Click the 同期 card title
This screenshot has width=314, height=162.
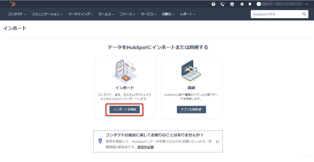tap(191, 88)
